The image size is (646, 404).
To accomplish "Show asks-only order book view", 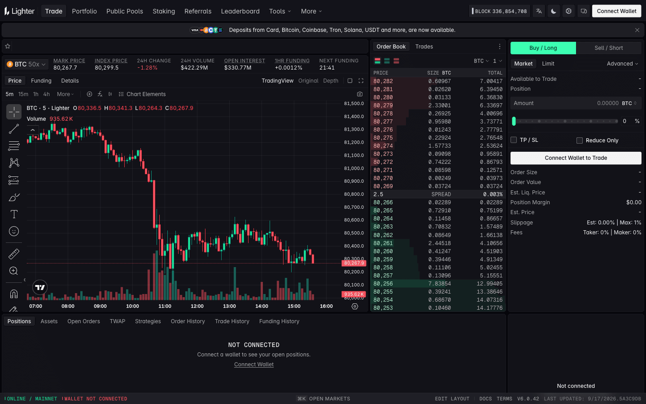I will 396,61.
